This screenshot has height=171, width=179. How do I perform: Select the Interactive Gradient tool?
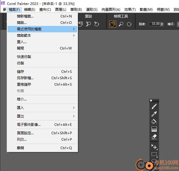pyautogui.click(x=154, y=129)
